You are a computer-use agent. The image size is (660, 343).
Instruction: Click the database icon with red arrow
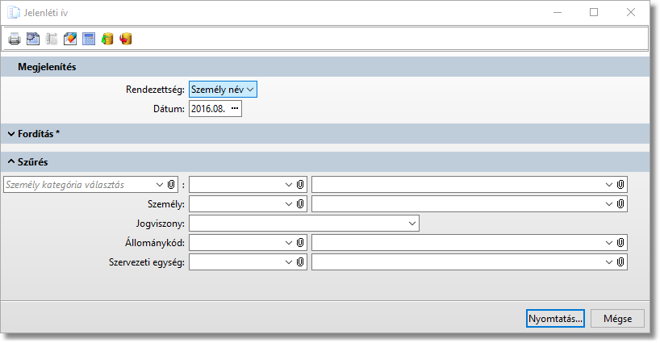click(126, 39)
